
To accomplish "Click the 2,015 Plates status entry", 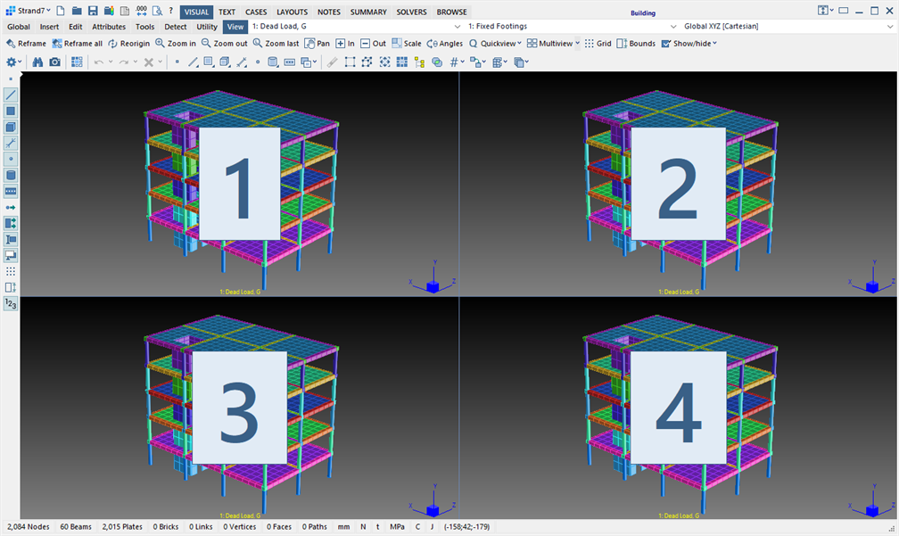I will [x=122, y=527].
